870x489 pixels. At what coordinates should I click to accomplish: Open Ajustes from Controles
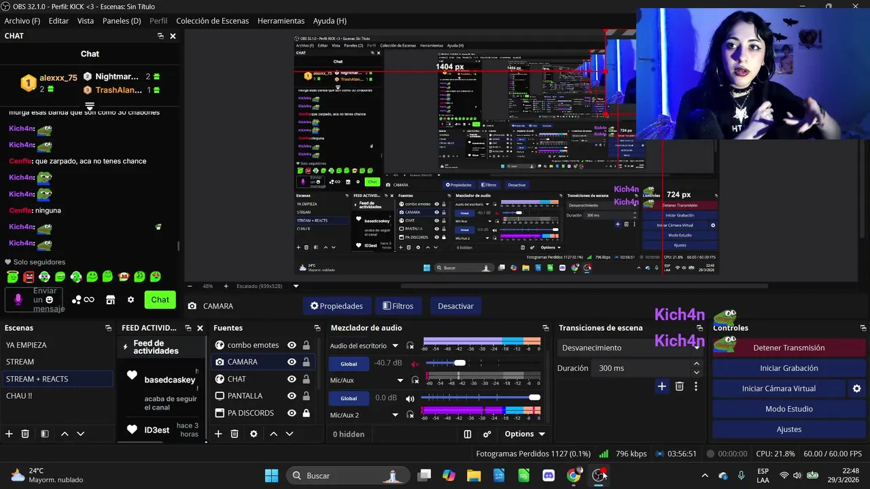(x=788, y=429)
